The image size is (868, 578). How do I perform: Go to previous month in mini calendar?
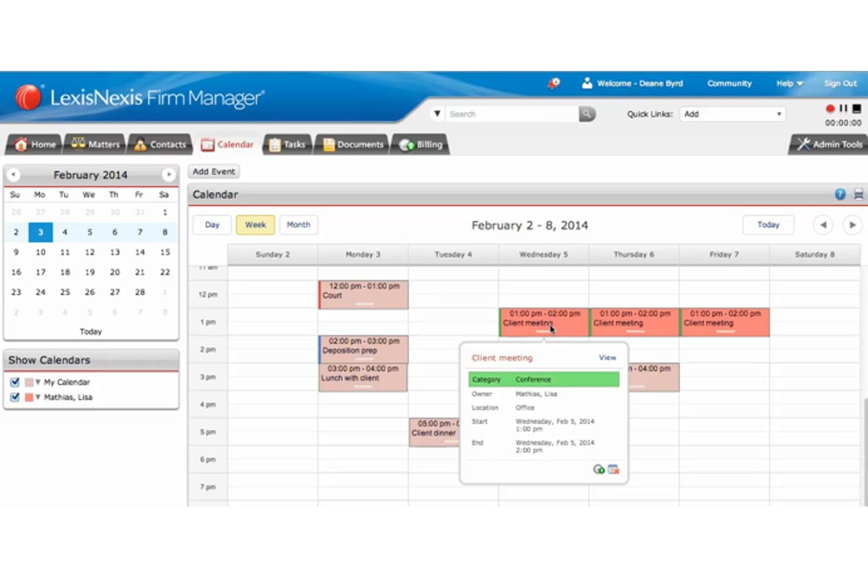13,175
